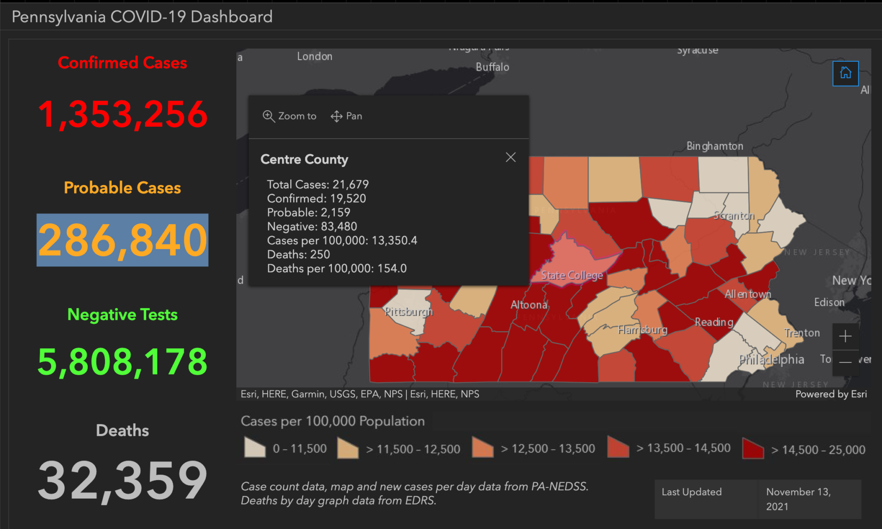Close the Centre County popup

(510, 157)
